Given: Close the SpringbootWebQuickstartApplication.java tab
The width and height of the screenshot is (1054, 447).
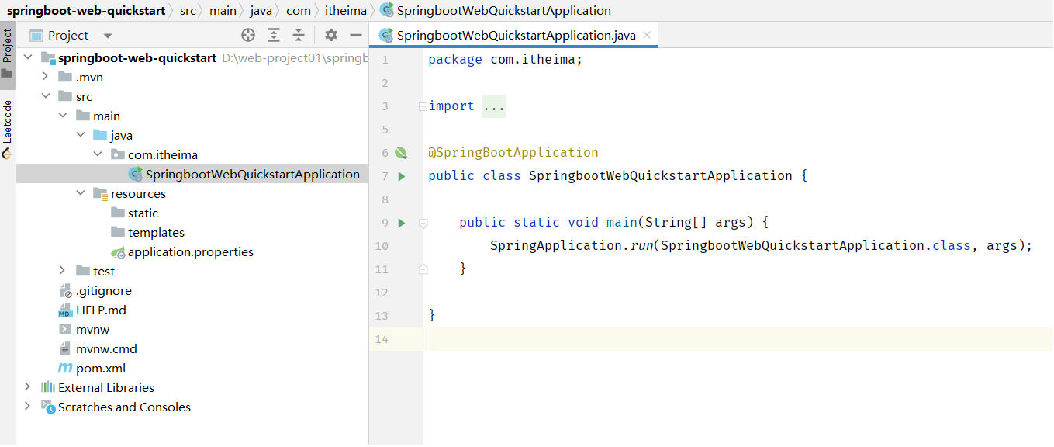Looking at the screenshot, I should pos(647,35).
